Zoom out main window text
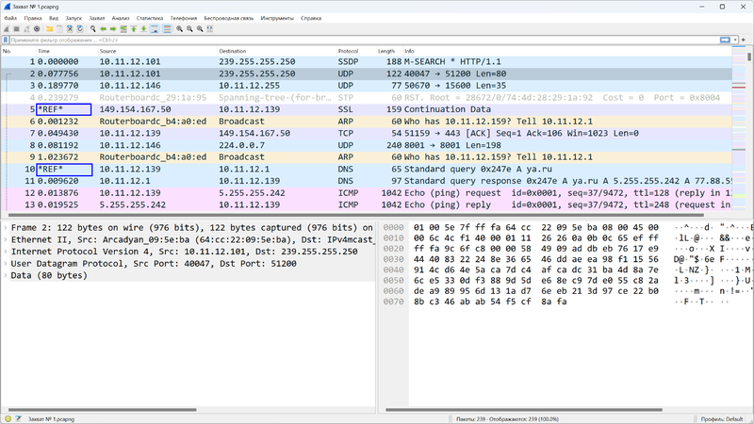This screenshot has height=424, width=754. [189, 29]
